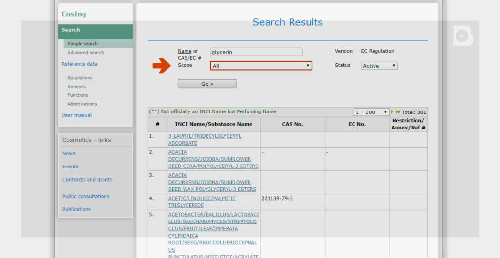Jump to last page double-arrow
This screenshot has width=500, height=258.
[x=398, y=112]
